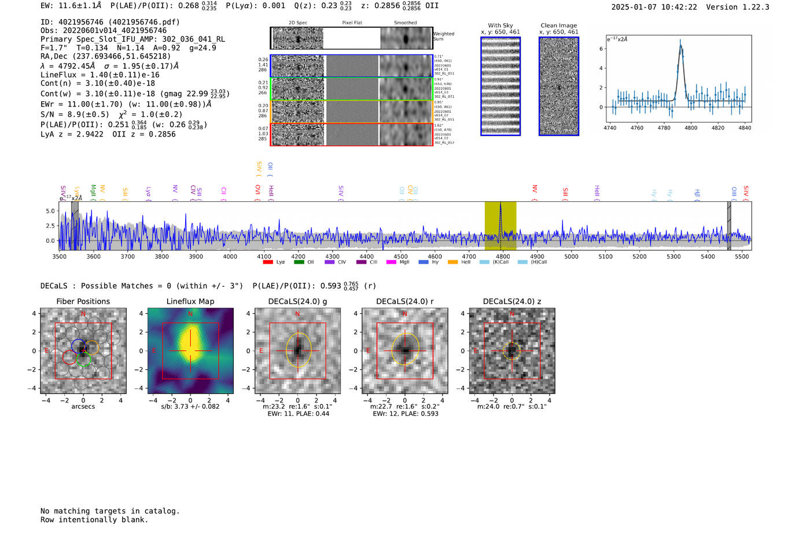Viewport: 810px width, 551px height.
Task: Click the 'Obs: 20220601v014_4021956746' line
Action: [104, 31]
